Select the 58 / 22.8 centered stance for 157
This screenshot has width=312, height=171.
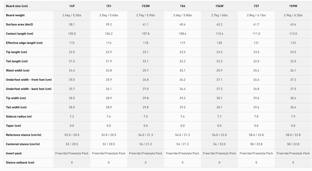[256, 144]
